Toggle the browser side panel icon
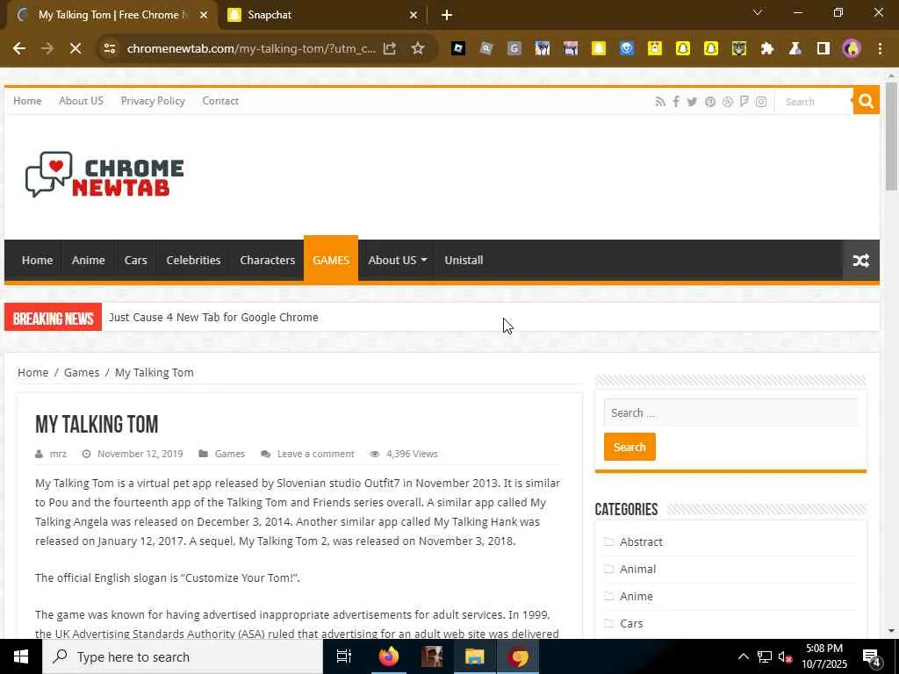The height and width of the screenshot is (674, 899). [x=823, y=49]
